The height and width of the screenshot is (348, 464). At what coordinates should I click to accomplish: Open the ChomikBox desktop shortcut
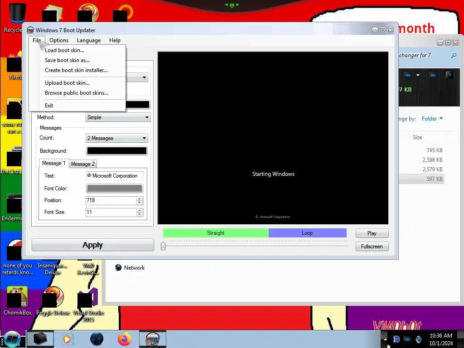(x=18, y=301)
